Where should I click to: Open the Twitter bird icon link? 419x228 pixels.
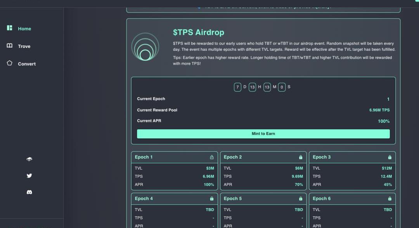pos(29,176)
